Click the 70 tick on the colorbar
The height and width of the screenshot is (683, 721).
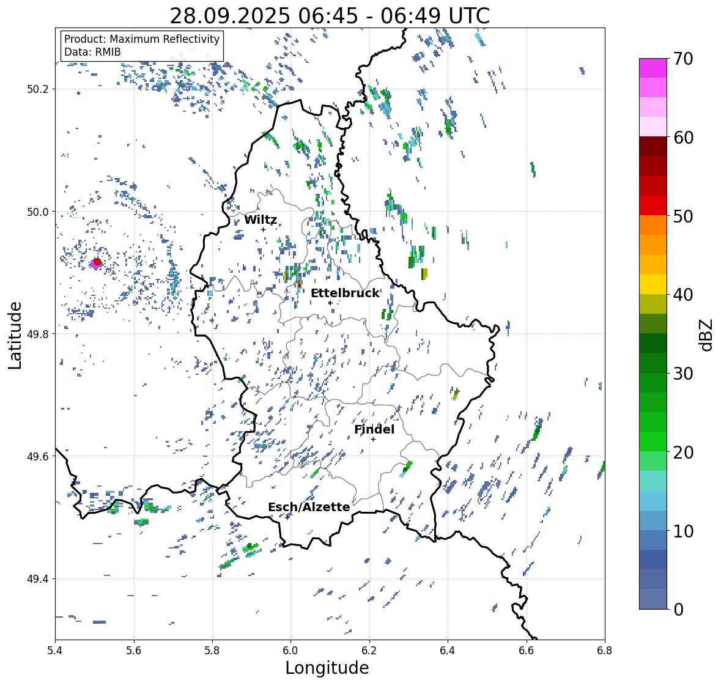pyautogui.click(x=683, y=59)
